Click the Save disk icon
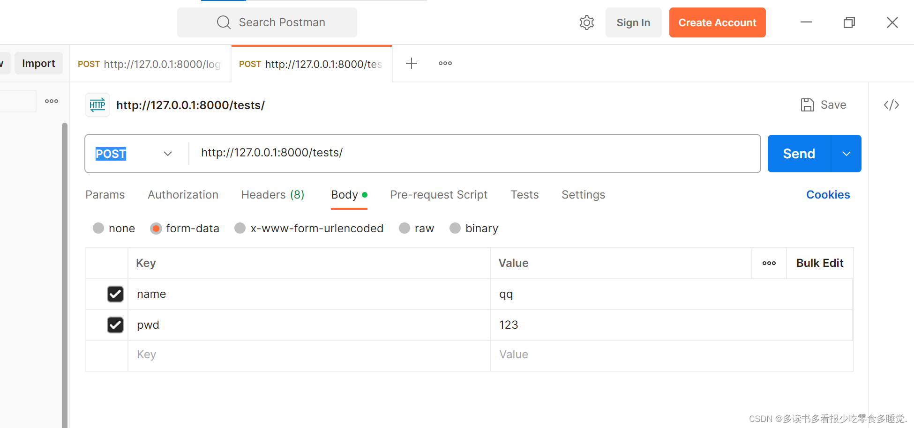This screenshot has height=428, width=914. (x=807, y=105)
